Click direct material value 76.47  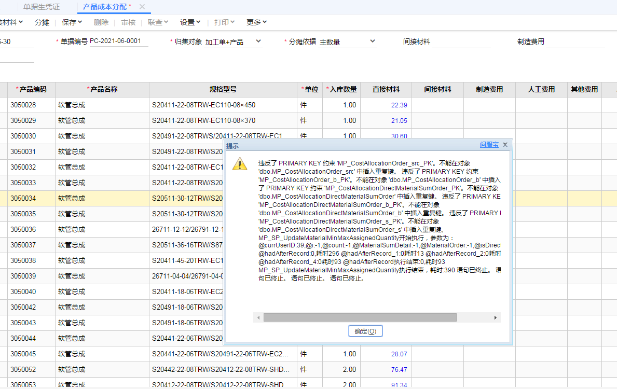[399, 370]
